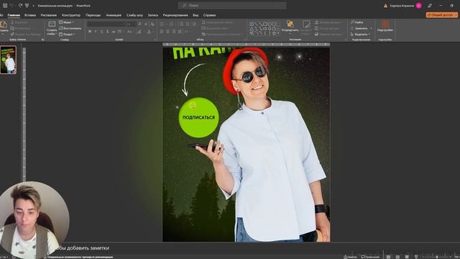Go to the Анимация tab
This screenshot has width=460, height=259.
(114, 15)
